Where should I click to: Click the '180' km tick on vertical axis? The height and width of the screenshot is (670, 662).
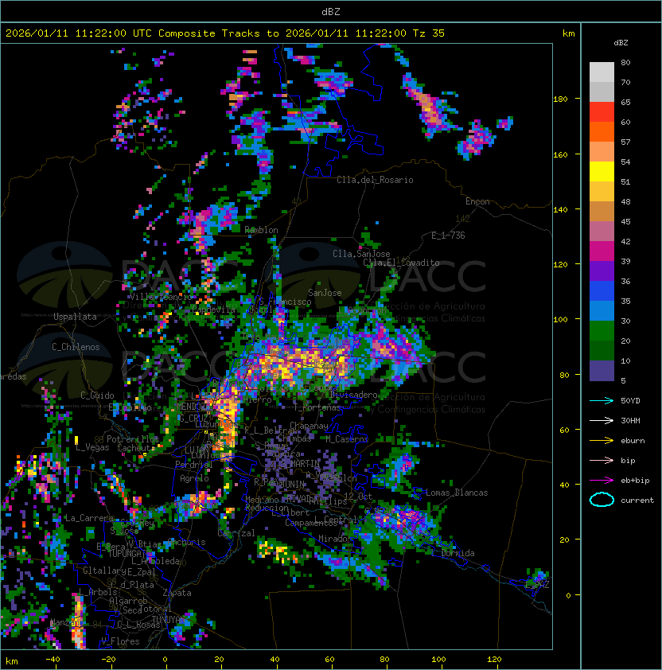coord(560,99)
